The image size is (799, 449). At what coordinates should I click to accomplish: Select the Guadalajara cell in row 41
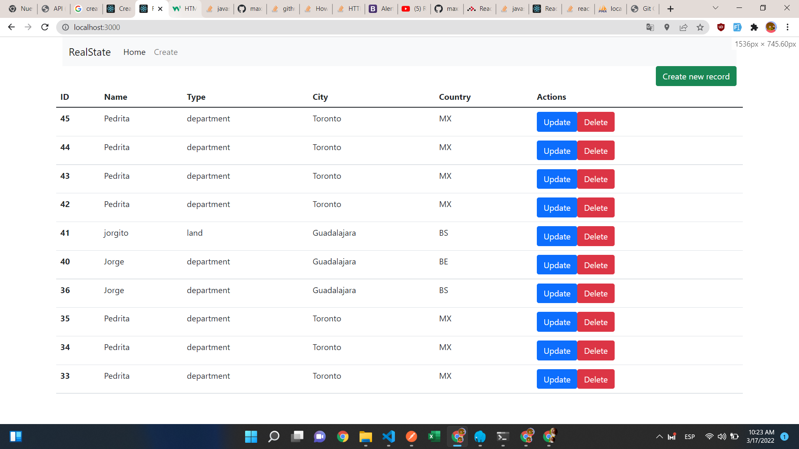(334, 233)
